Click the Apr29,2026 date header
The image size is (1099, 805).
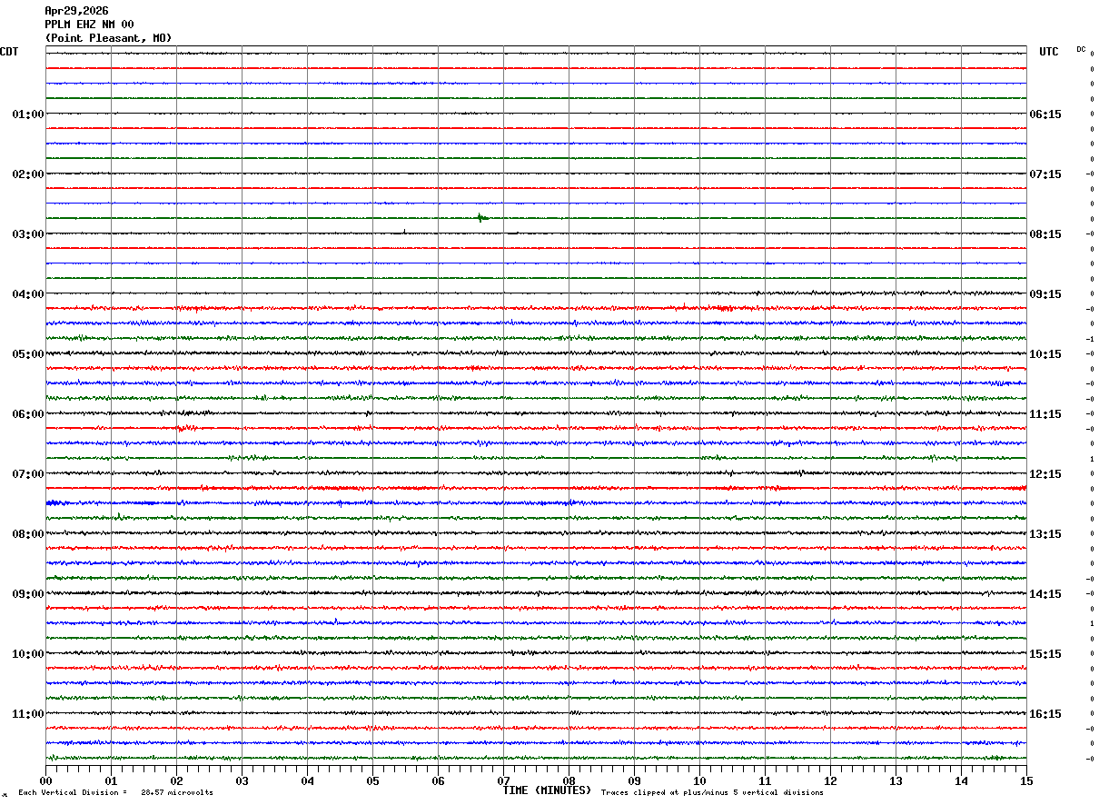click(76, 11)
